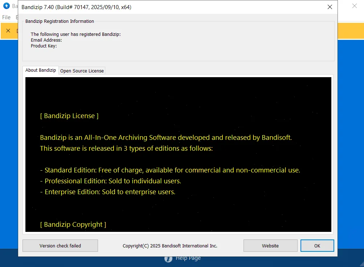Switch to the Open Source License tab
This screenshot has width=364, height=267.
point(82,71)
